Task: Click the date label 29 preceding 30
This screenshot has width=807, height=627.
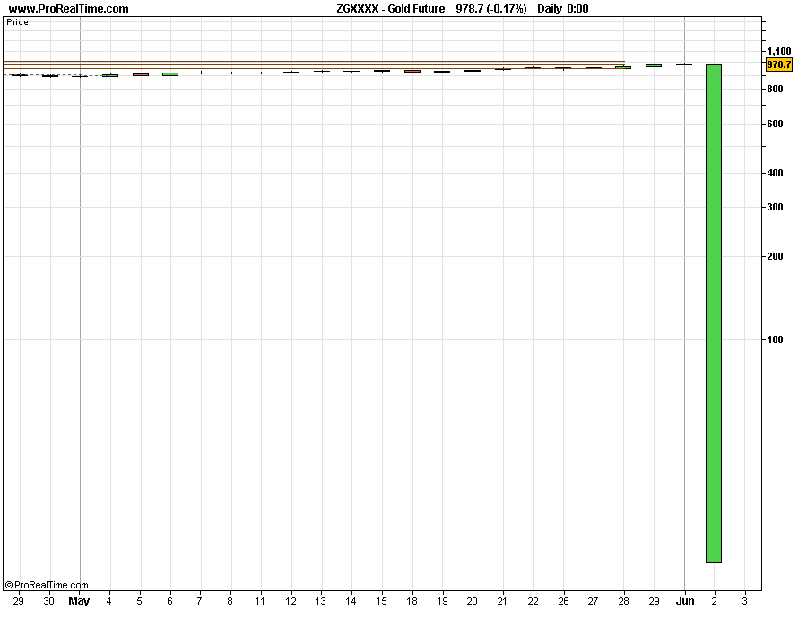Action: click(19, 601)
